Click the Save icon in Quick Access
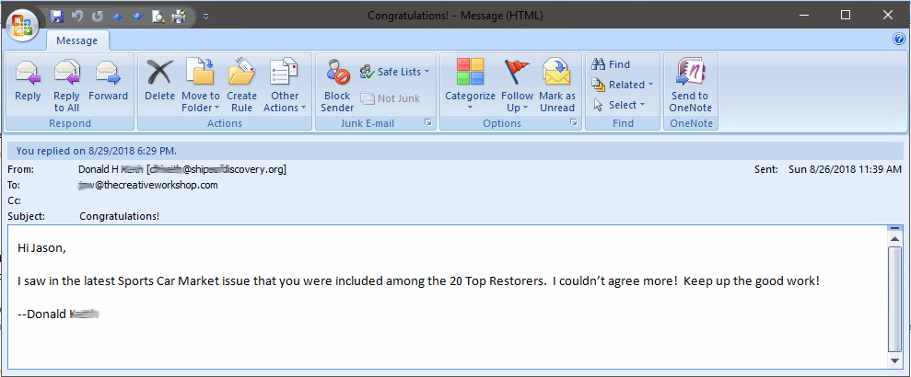 point(57,16)
